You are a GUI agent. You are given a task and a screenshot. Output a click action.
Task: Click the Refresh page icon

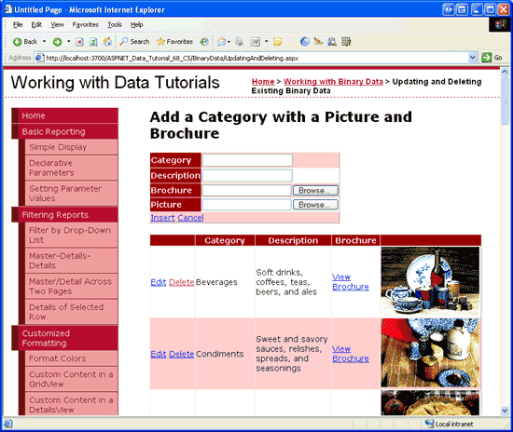pos(93,42)
